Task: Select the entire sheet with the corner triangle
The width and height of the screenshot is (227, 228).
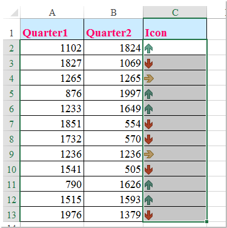Action: click(x=14, y=12)
